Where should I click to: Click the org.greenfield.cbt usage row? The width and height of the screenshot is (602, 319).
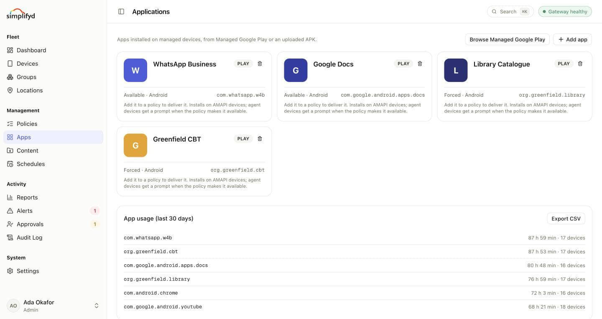355,252
